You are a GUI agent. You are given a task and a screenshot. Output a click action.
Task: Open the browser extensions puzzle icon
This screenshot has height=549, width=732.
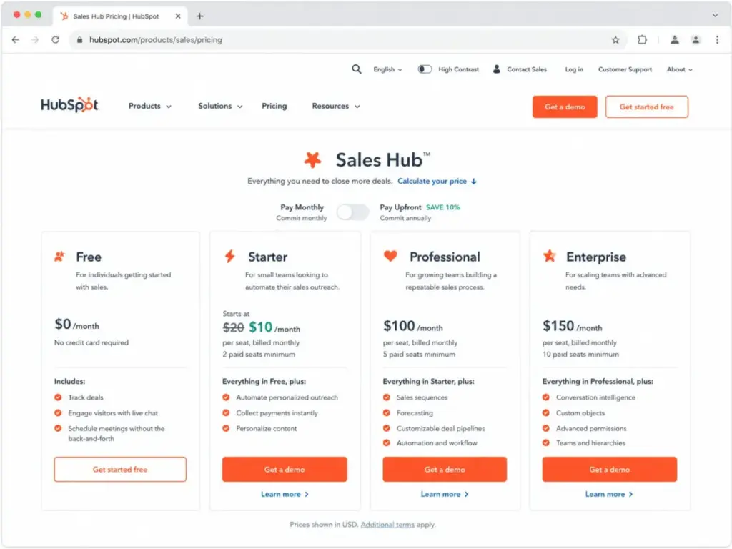tap(642, 40)
